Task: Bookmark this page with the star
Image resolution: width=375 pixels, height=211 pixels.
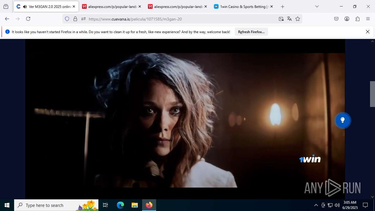Action: [298, 19]
